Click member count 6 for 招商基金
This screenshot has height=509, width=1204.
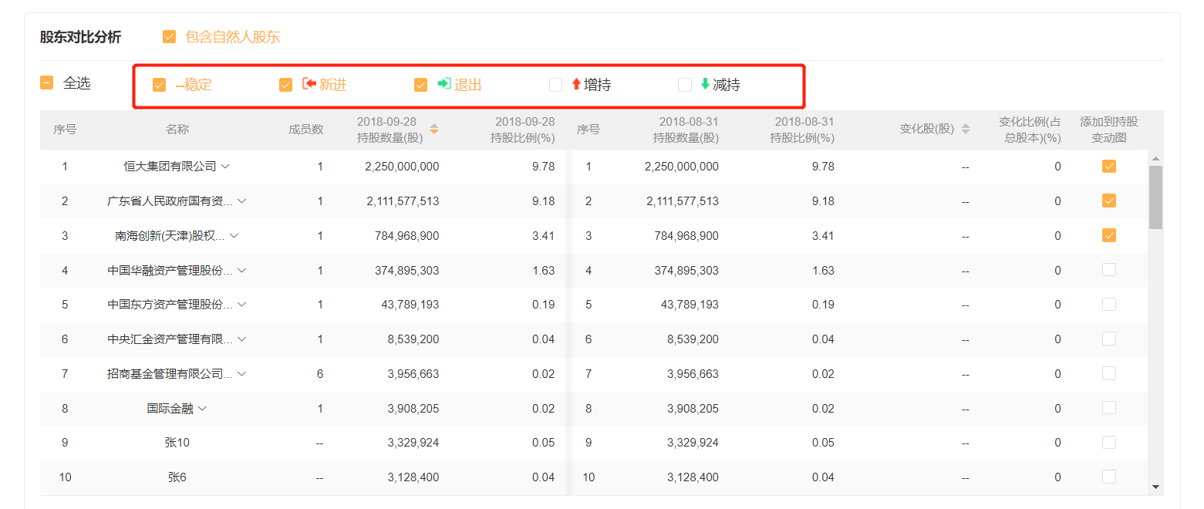pyautogui.click(x=319, y=374)
